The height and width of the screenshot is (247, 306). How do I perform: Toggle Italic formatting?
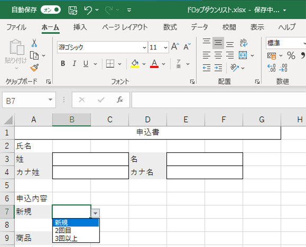tap(75, 63)
